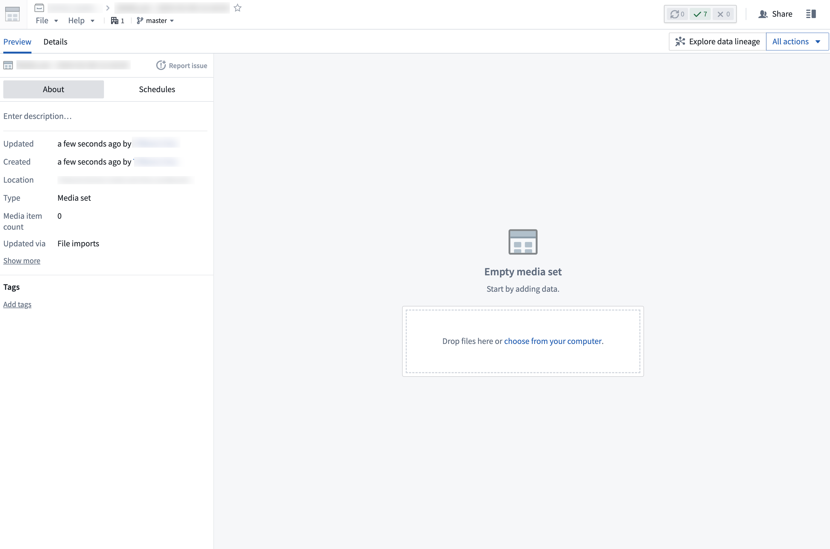Screen dimensions: 830x549
Task: Click Show more metadata link
Action: coord(21,260)
